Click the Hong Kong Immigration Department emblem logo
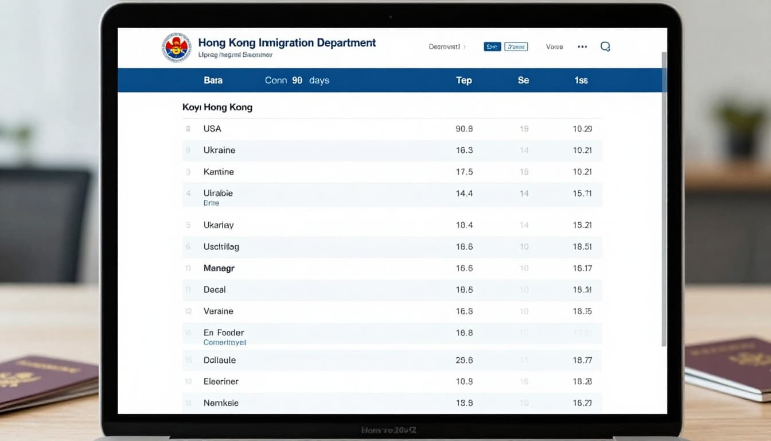The height and width of the screenshot is (441, 771). 176,48
